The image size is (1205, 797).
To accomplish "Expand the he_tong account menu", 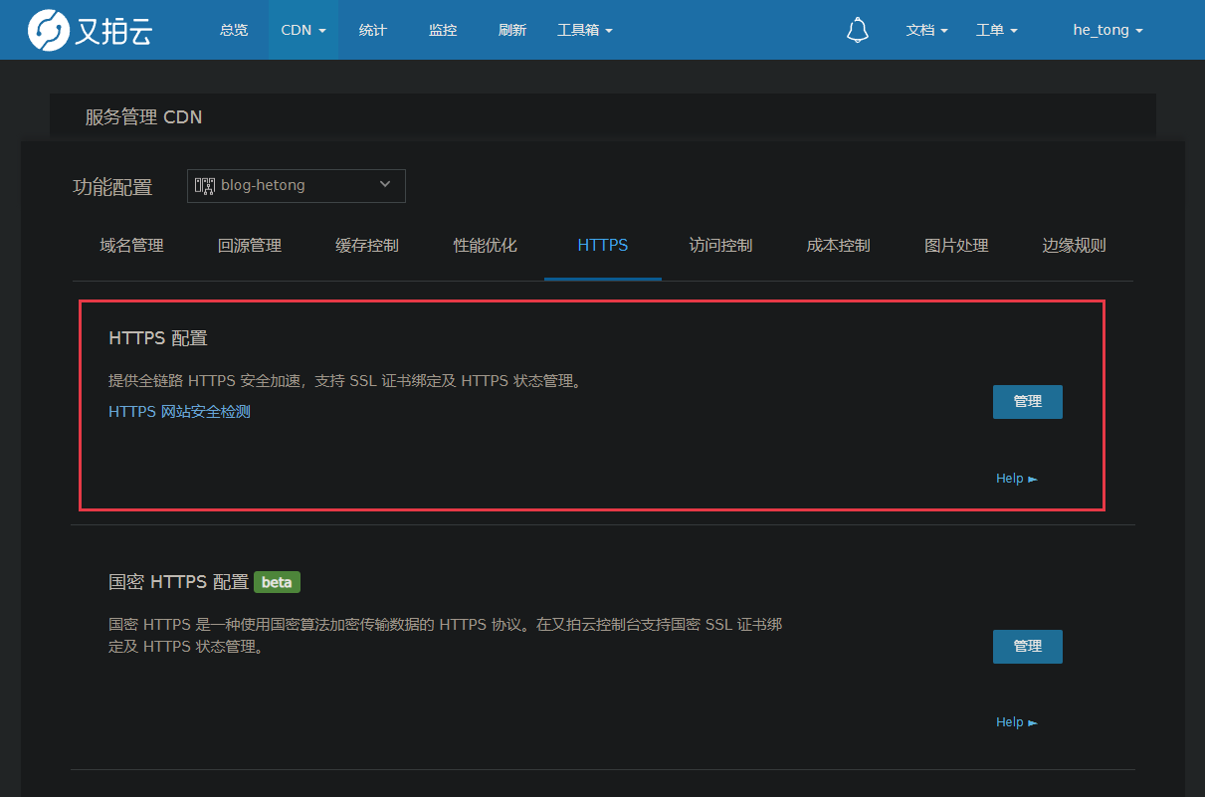I will click(x=1106, y=30).
